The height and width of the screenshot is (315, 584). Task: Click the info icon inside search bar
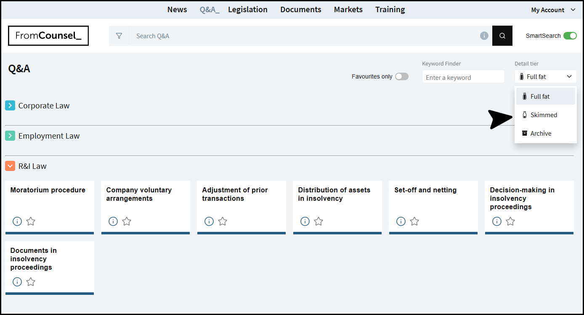point(484,36)
